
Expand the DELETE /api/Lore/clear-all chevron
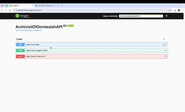165,56
